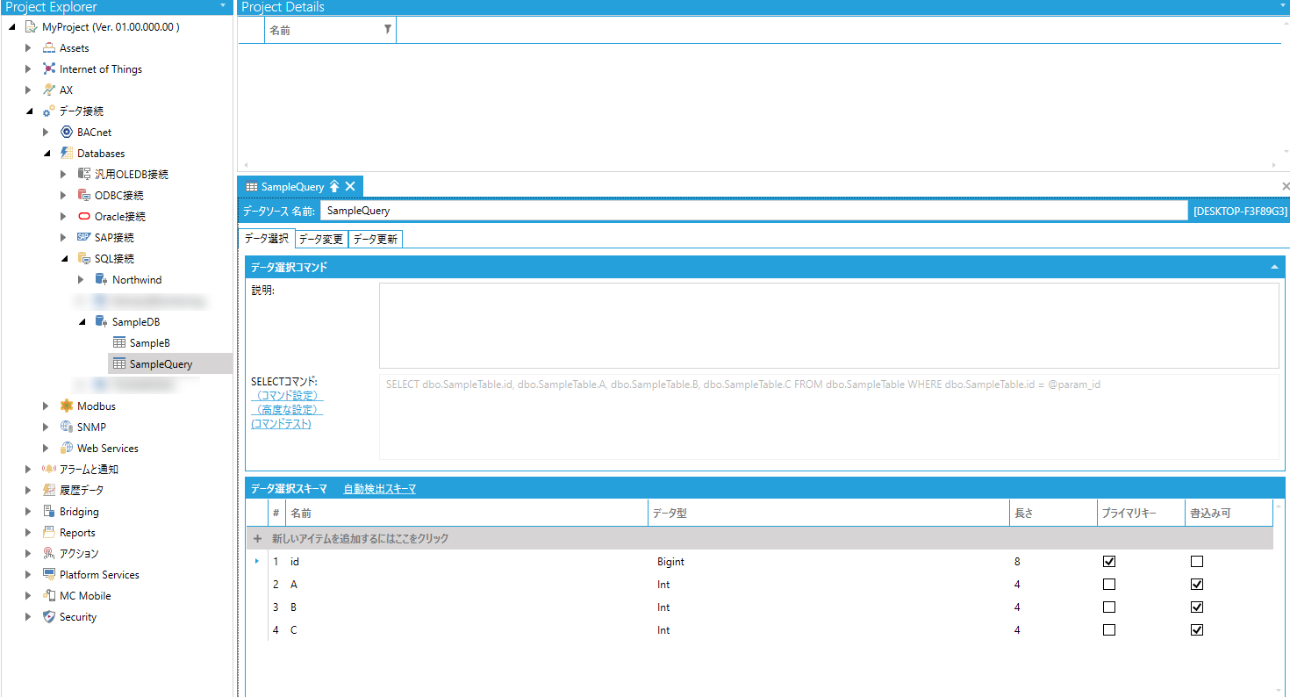Click the SampleDB database icon

click(x=102, y=322)
